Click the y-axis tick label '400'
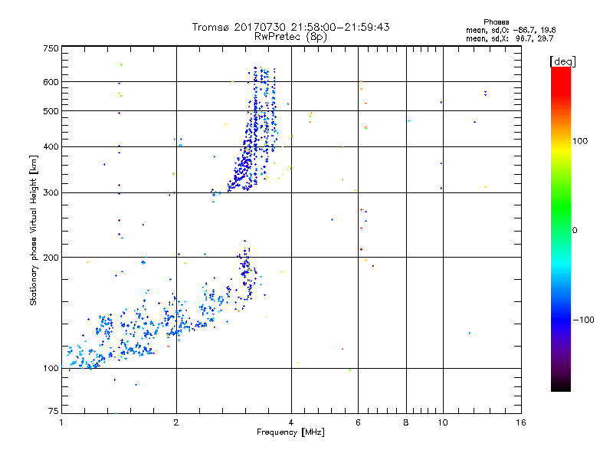The height and width of the screenshot is (460, 613). [51, 146]
